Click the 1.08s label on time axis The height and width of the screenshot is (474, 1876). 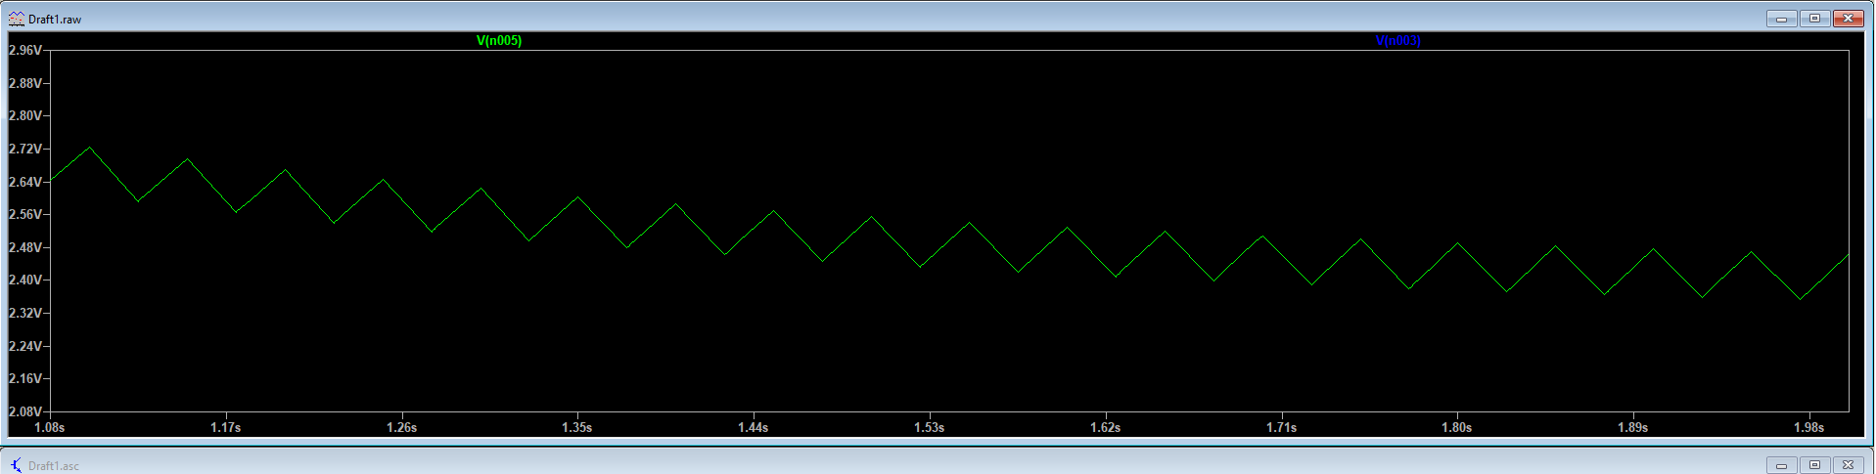(50, 427)
